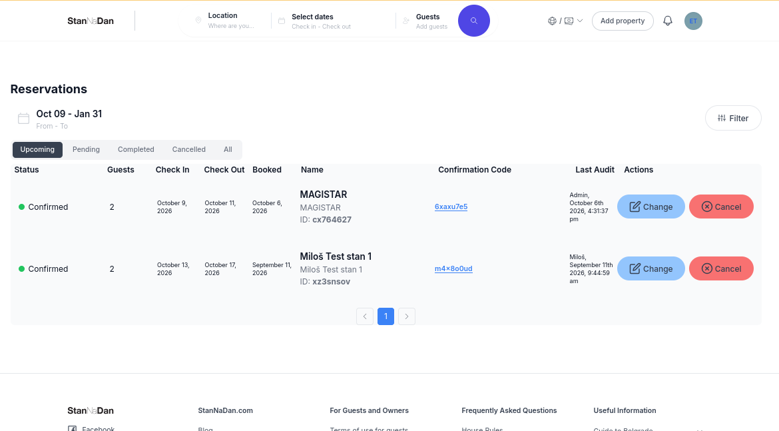Screen dimensions: 779x431
Task: Click the location pin icon
Action: [x=198, y=21]
